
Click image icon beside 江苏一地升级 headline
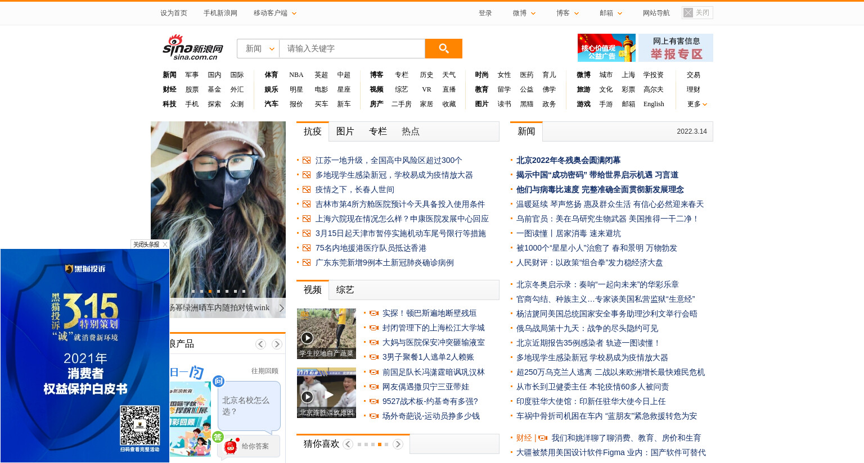pos(307,161)
